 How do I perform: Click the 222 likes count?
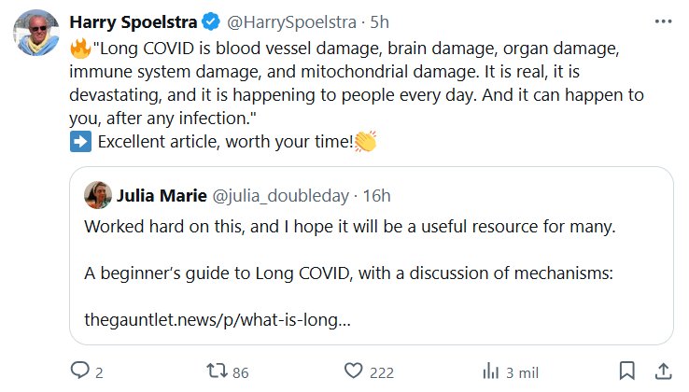pyautogui.click(x=382, y=372)
